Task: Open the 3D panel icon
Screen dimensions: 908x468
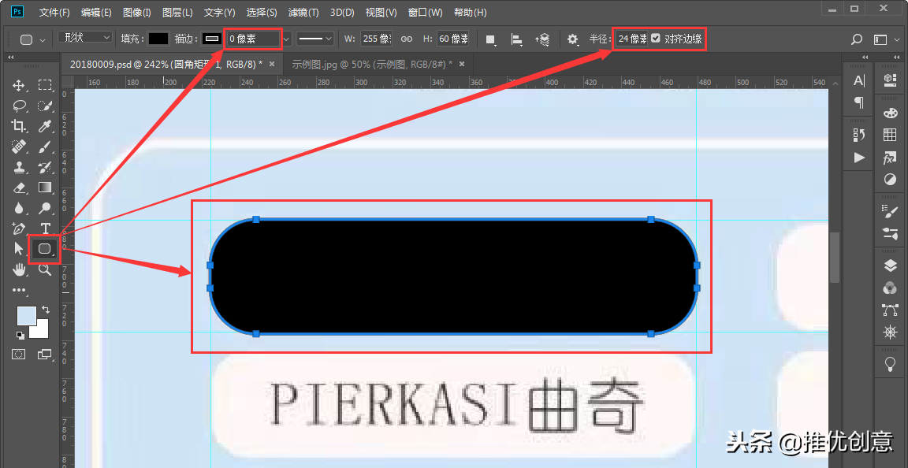Action: point(890,81)
